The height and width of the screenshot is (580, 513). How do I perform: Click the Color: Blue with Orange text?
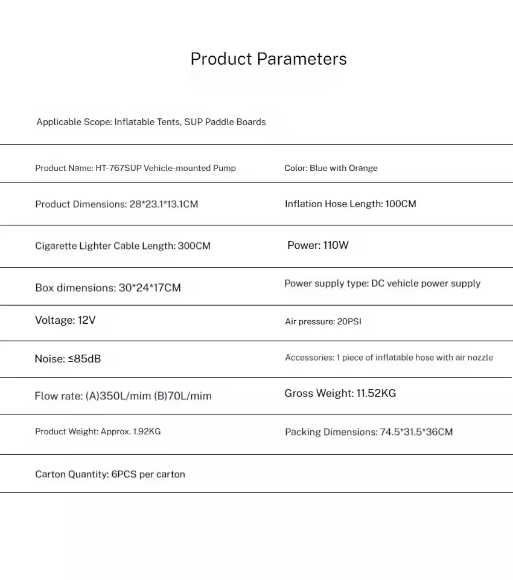click(x=331, y=168)
